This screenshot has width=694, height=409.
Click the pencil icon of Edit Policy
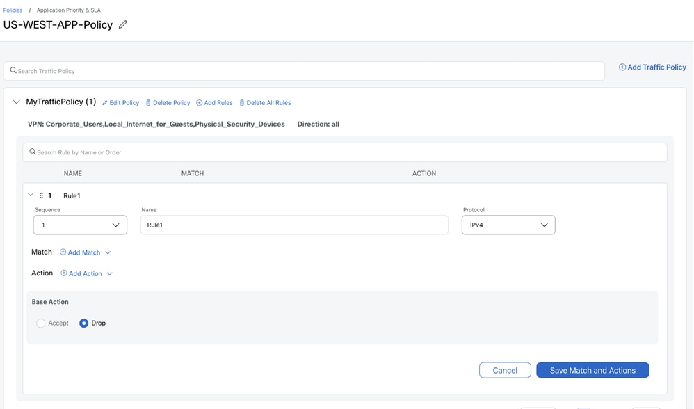pyautogui.click(x=105, y=103)
